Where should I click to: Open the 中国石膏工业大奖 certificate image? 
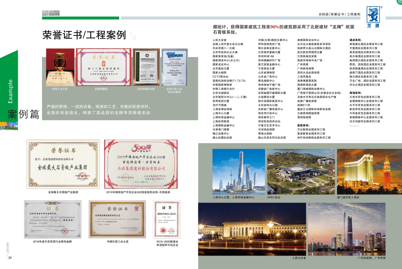point(118,219)
